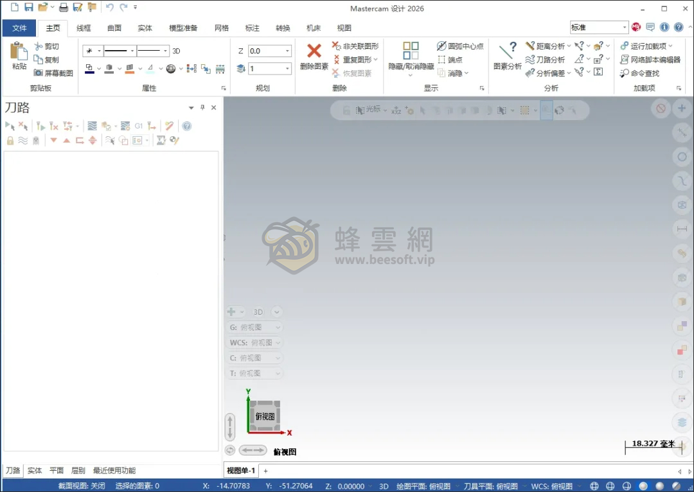
Task: Pin the 刀路 panel with pushpin icon
Action: click(x=202, y=107)
